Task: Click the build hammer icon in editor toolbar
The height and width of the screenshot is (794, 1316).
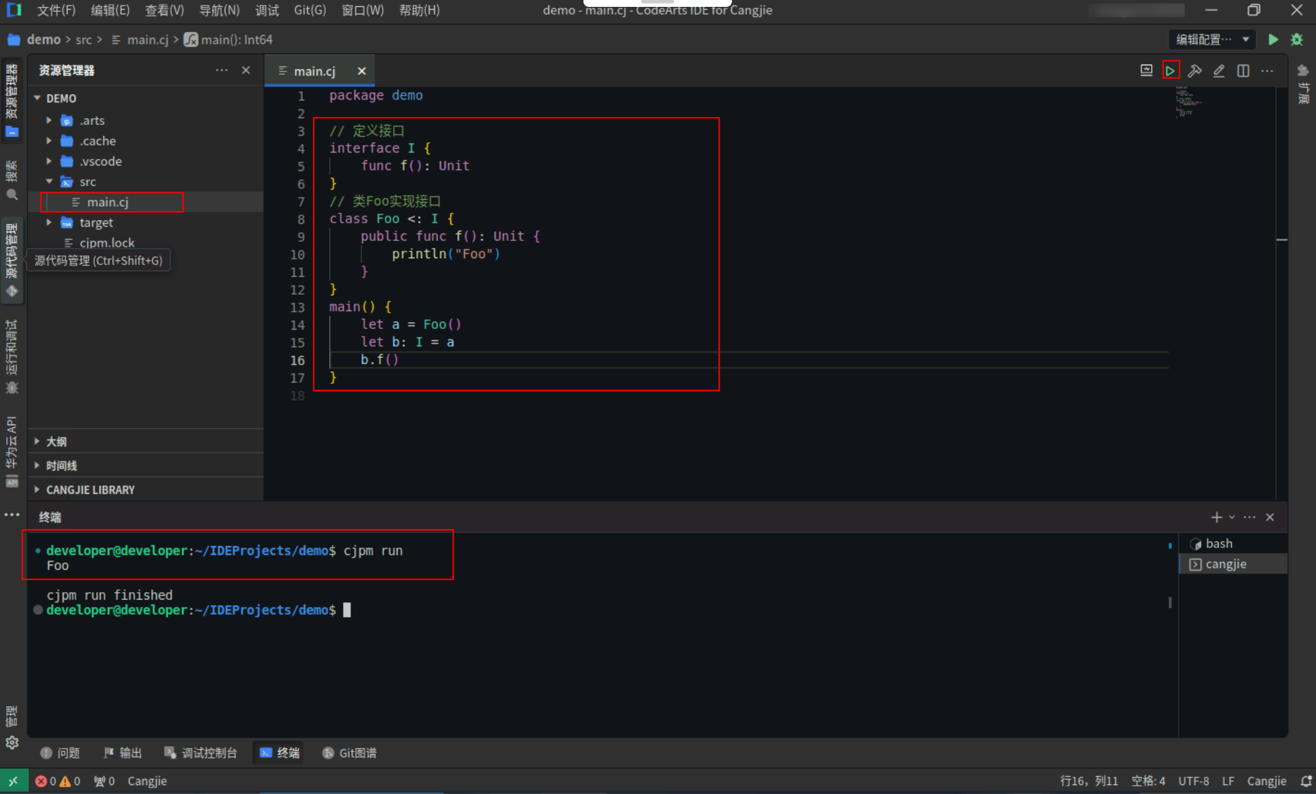Action: pos(1194,70)
